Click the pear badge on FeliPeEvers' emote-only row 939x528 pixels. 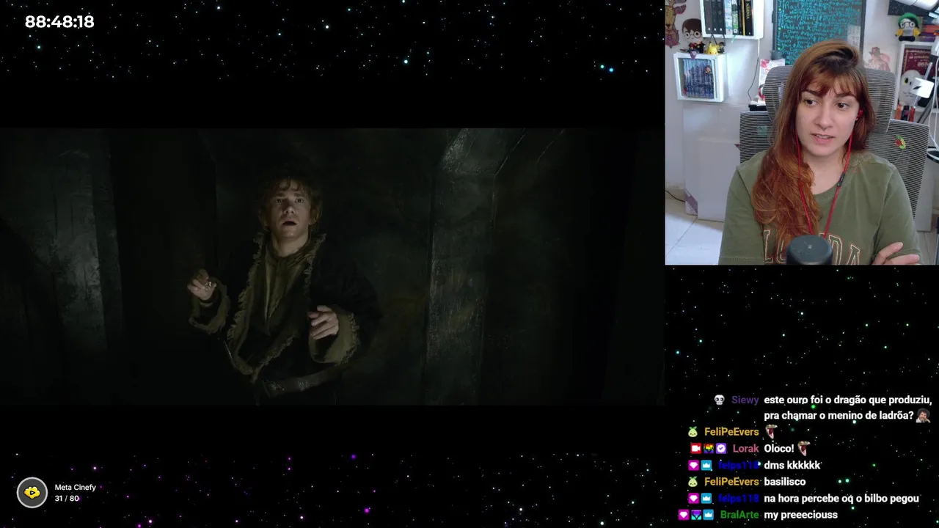click(693, 432)
